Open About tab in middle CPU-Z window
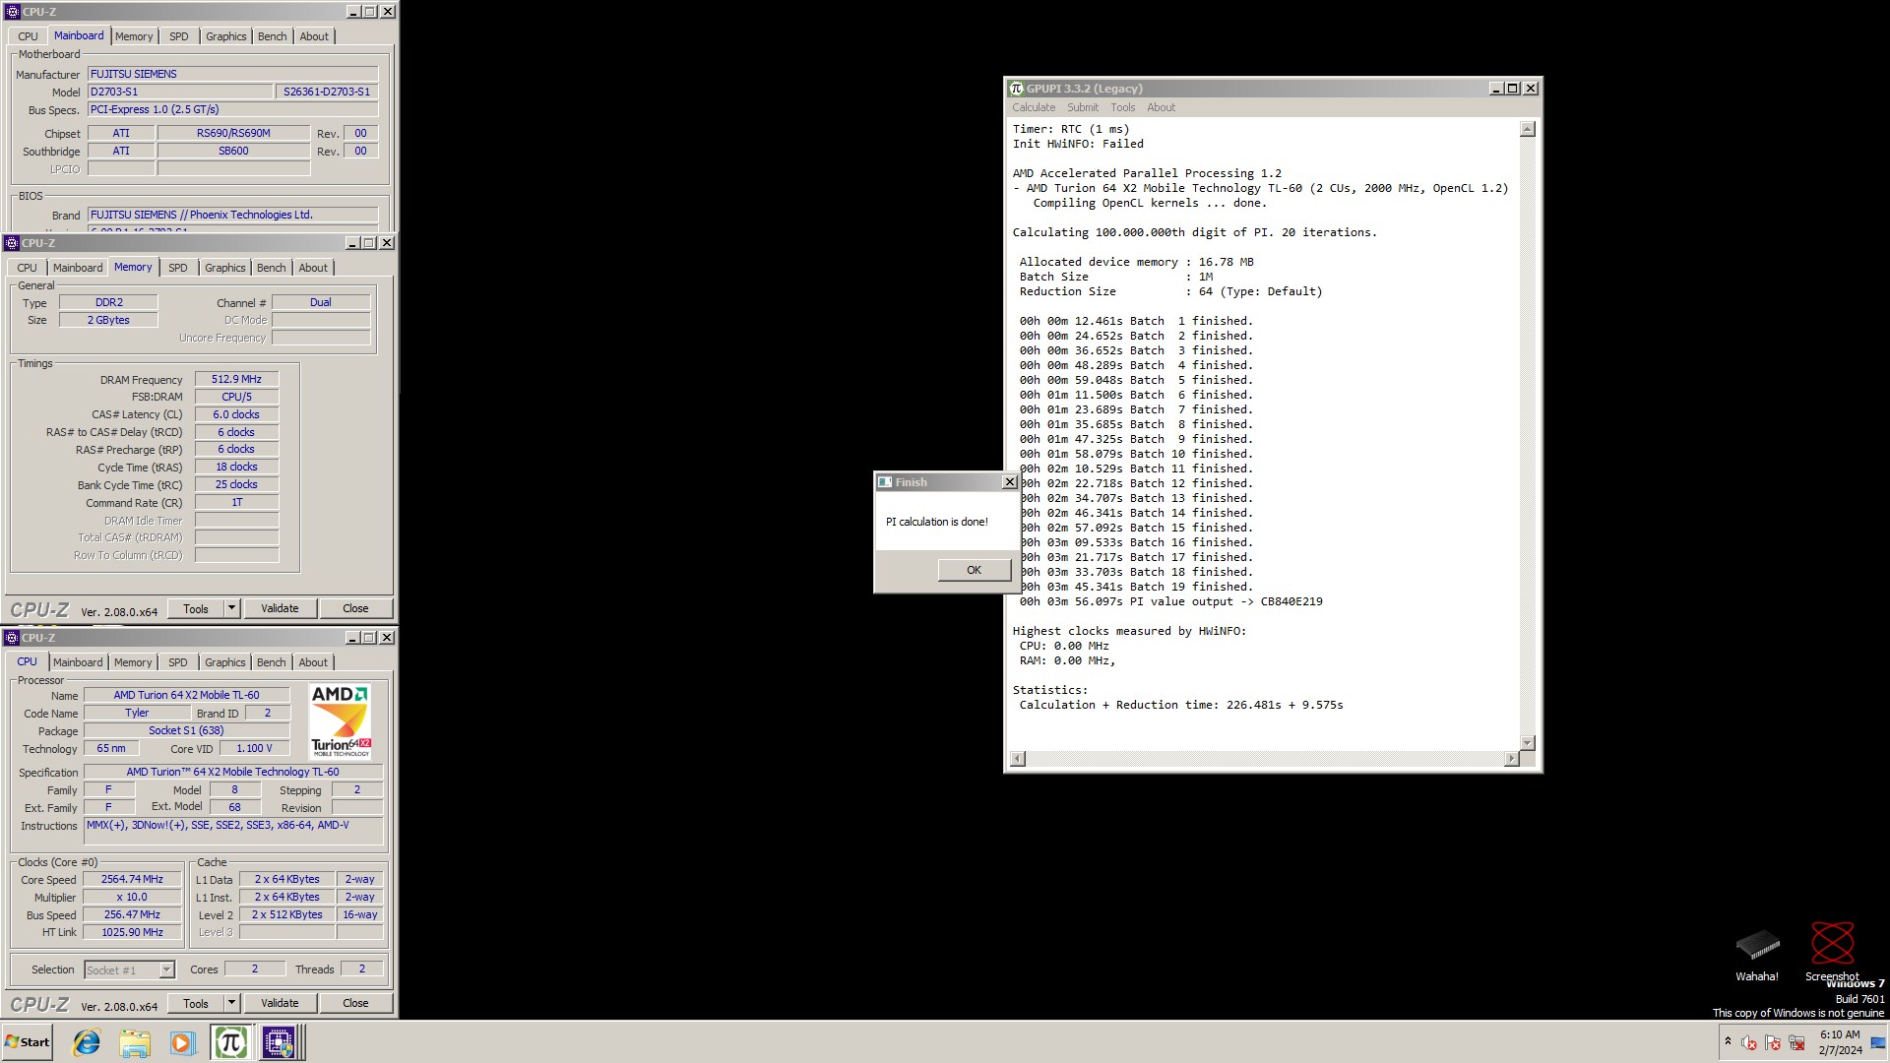Screen dimensions: 1890x1063 pos(313,268)
